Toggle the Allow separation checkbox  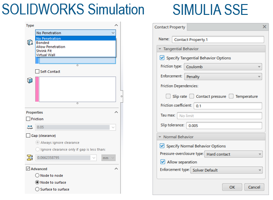pyautogui.click(x=162, y=162)
